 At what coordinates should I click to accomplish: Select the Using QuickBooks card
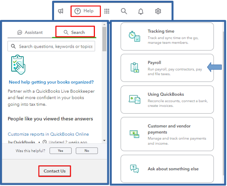[x=167, y=99]
